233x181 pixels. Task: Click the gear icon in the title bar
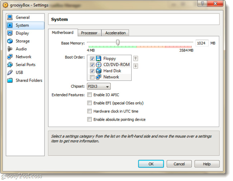[5, 5]
